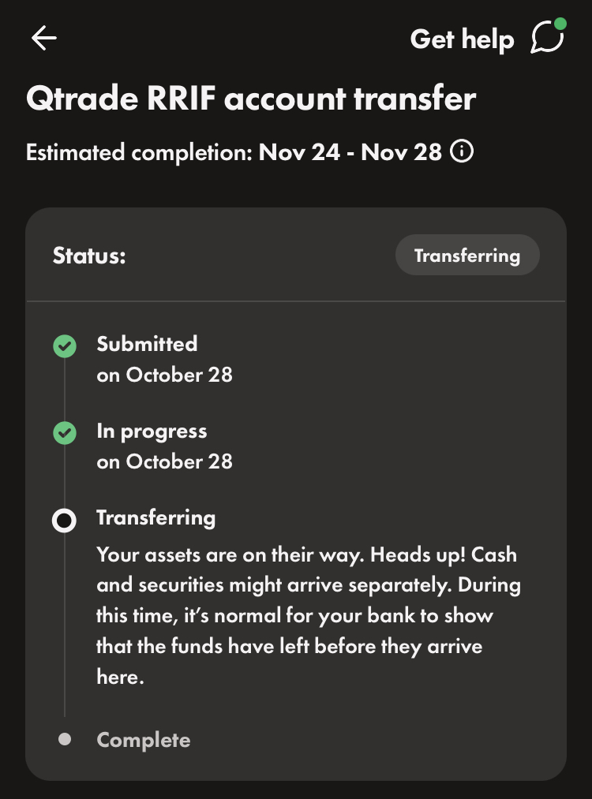The width and height of the screenshot is (592, 799).
Task: Tap the Transferring status badge
Action: click(x=467, y=256)
